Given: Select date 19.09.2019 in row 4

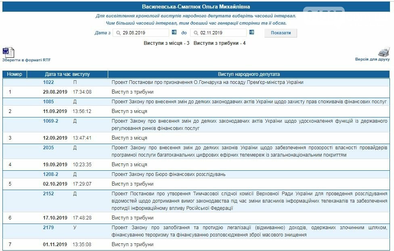Looking at the screenshot, I should tap(55, 165).
